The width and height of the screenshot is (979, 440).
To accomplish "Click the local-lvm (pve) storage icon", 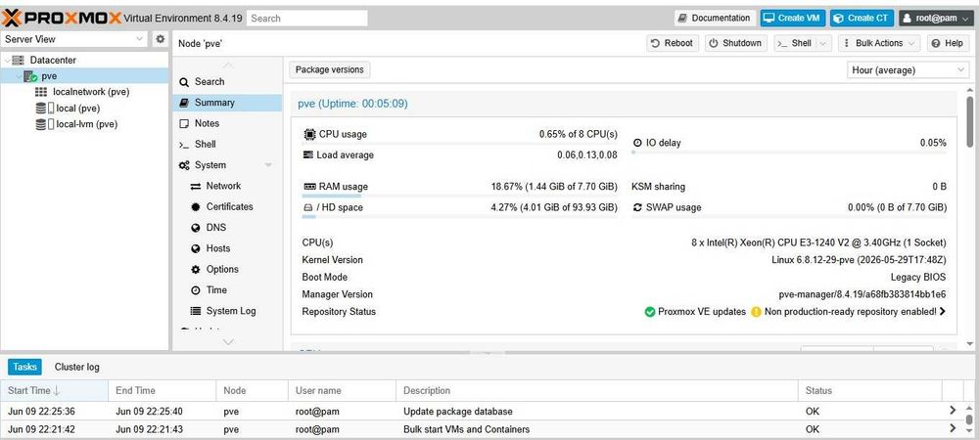I will coord(45,124).
